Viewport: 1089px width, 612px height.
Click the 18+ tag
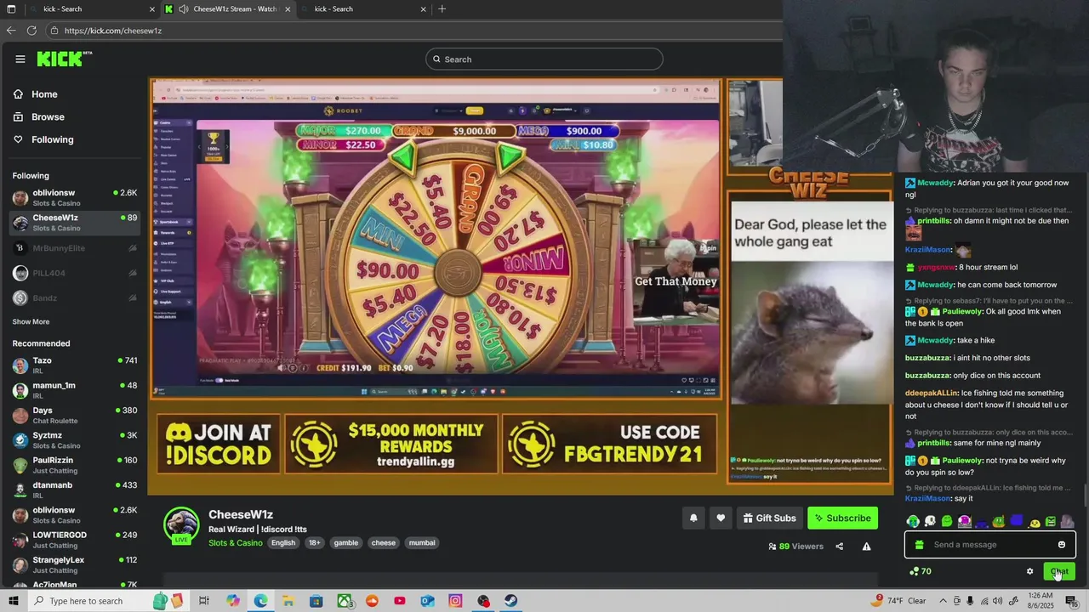pyautogui.click(x=314, y=543)
